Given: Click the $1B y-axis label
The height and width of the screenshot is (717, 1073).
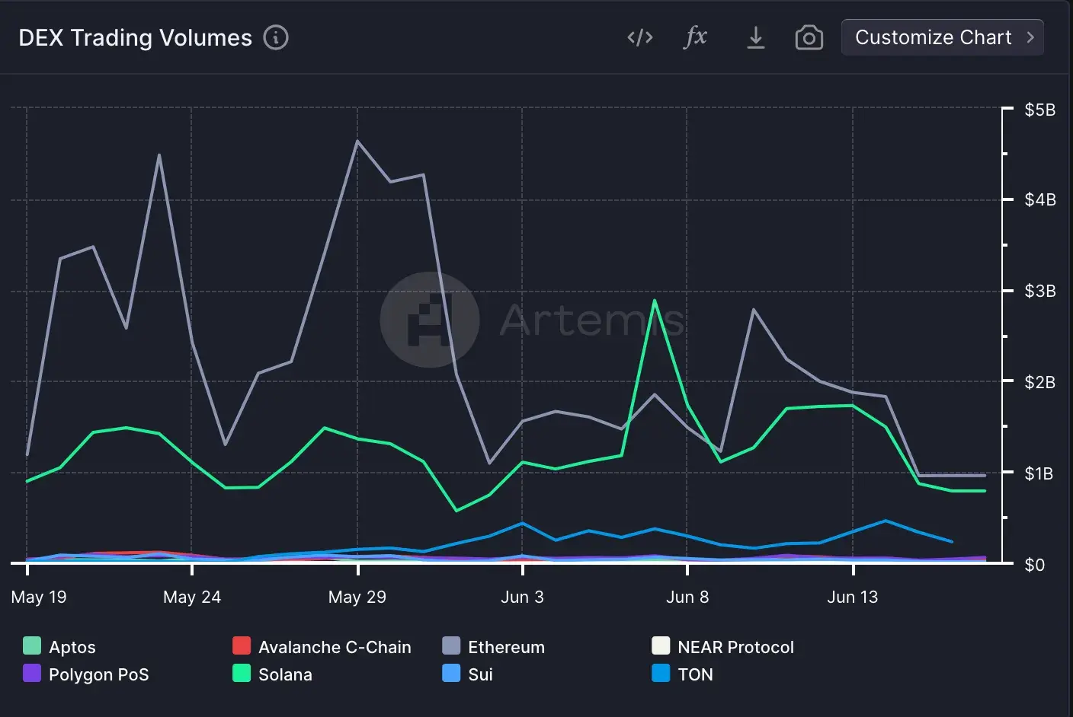Looking at the screenshot, I should [x=1039, y=473].
